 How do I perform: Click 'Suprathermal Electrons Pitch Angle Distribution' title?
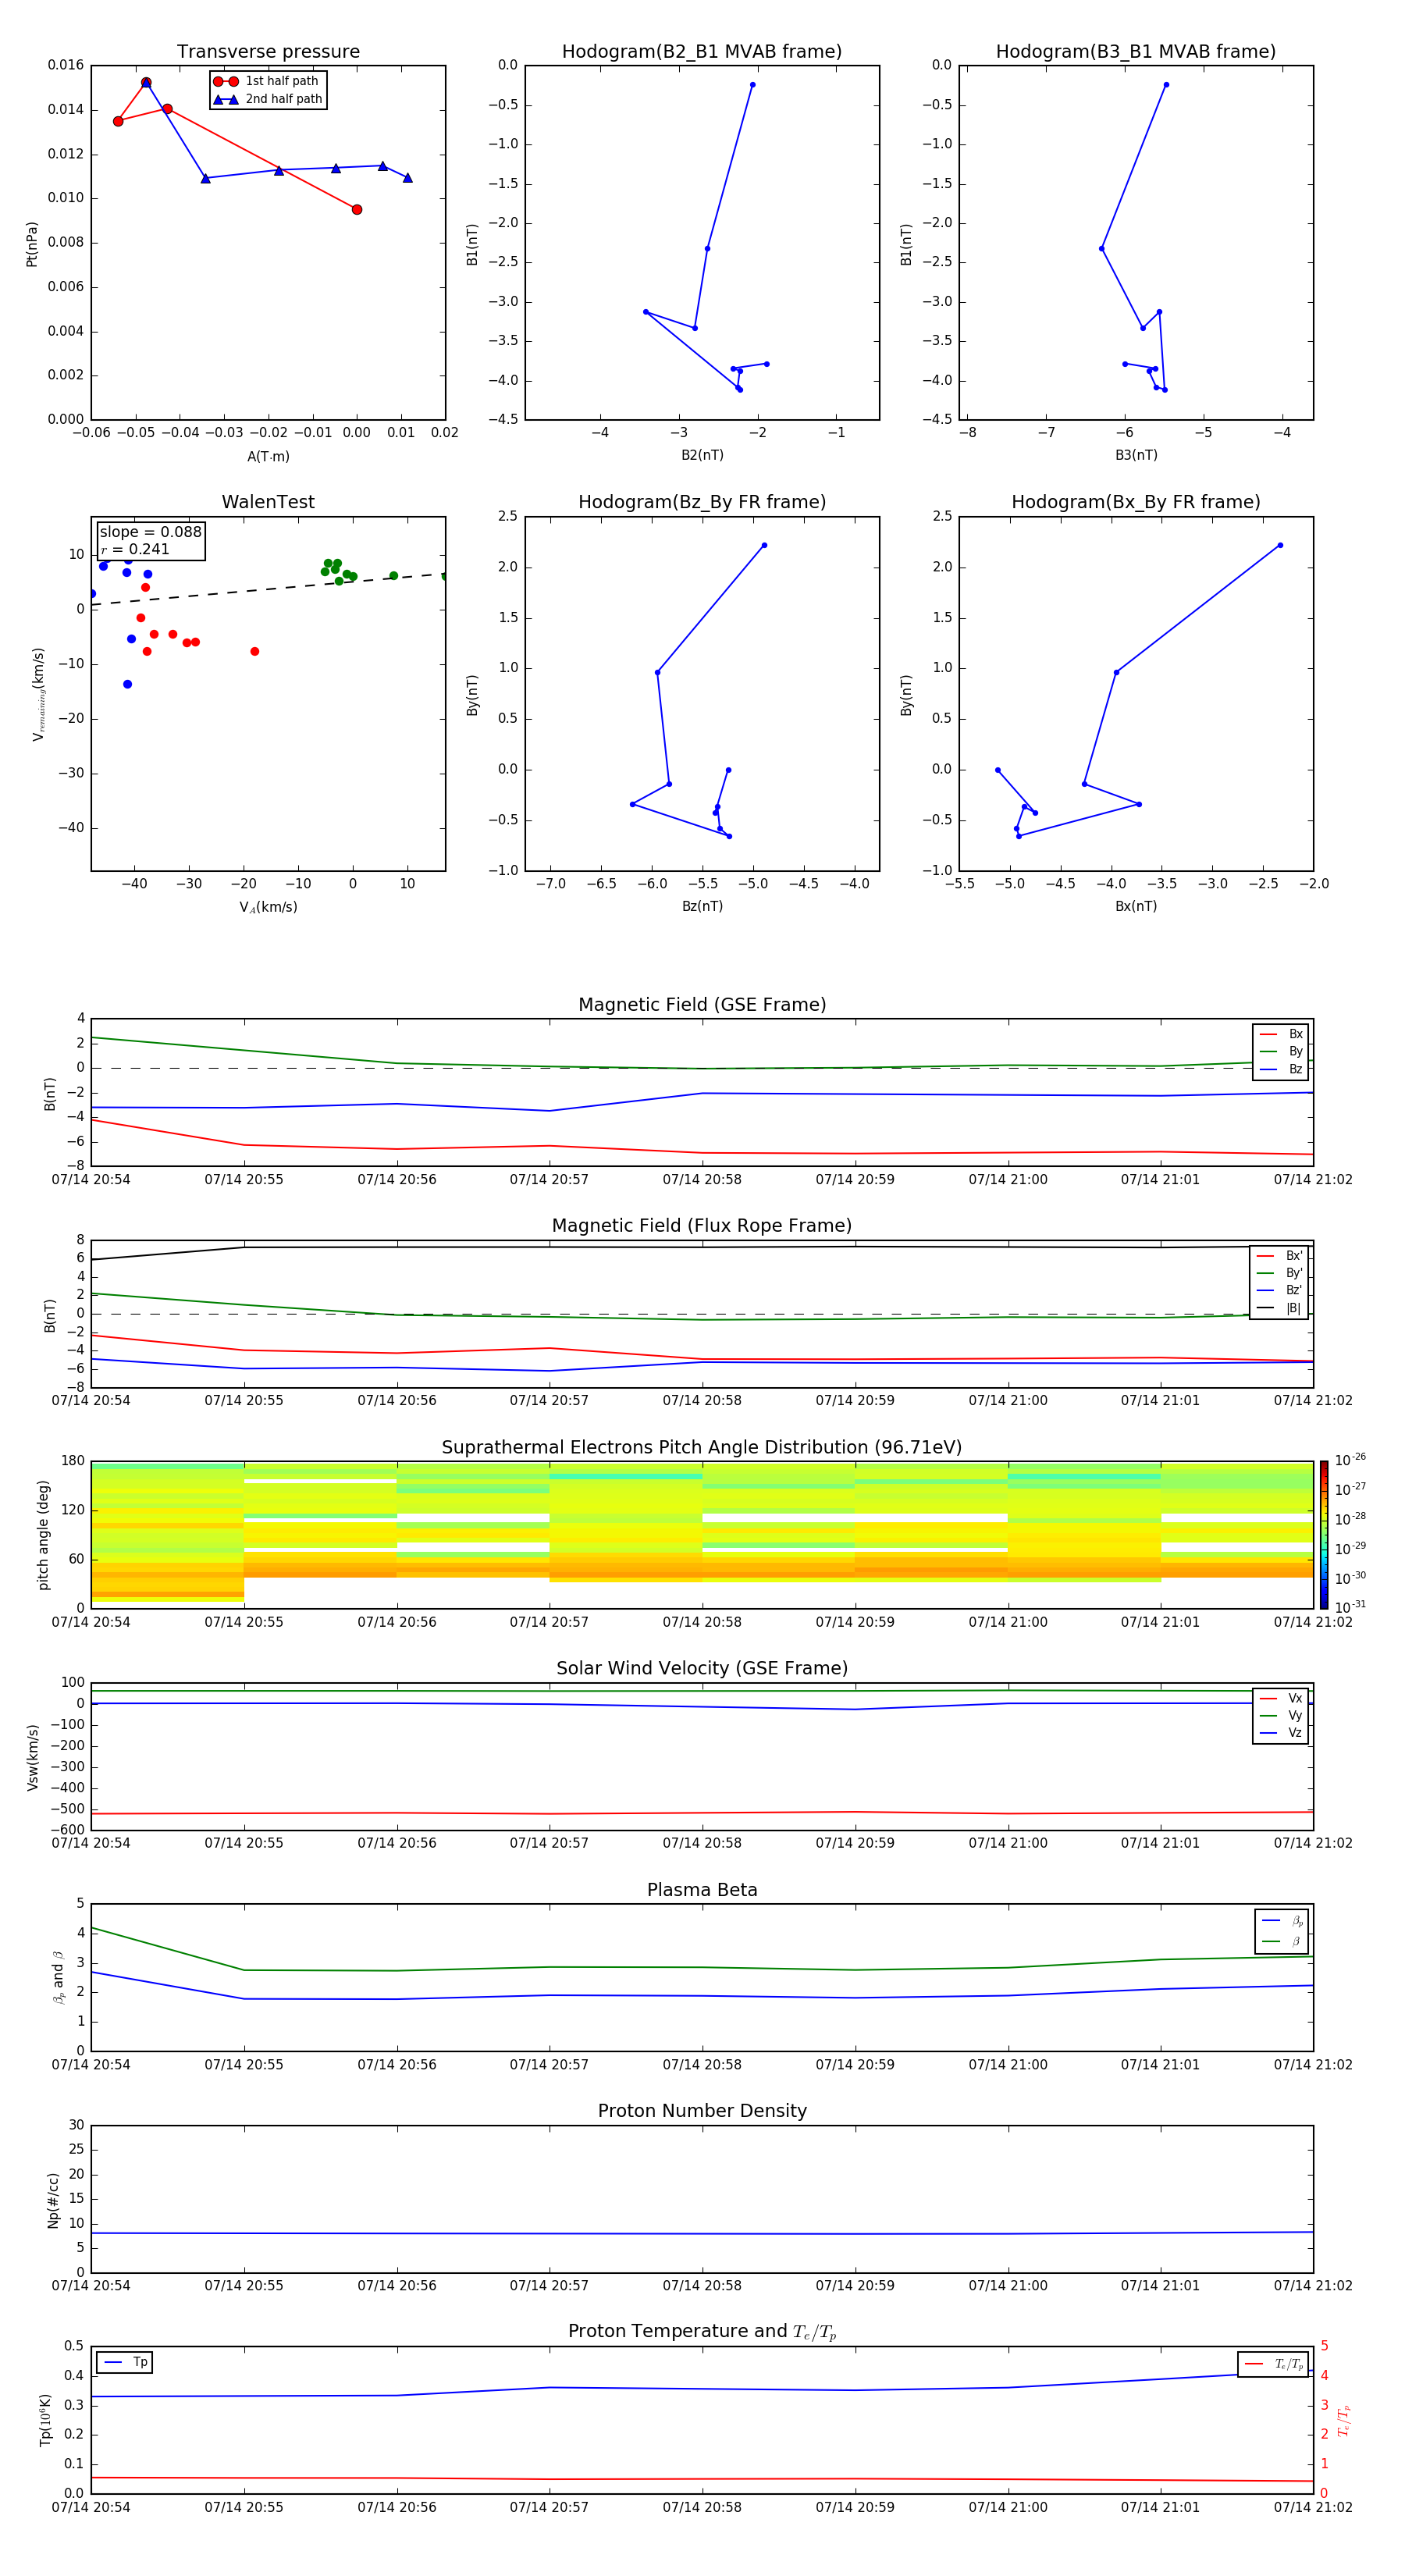click(702, 1448)
